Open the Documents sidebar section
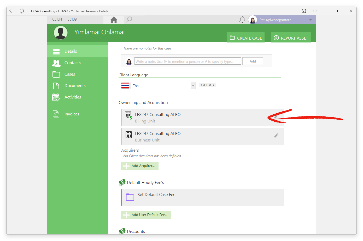Image resolution: width=363 pixels, height=241 pixels. point(78,85)
